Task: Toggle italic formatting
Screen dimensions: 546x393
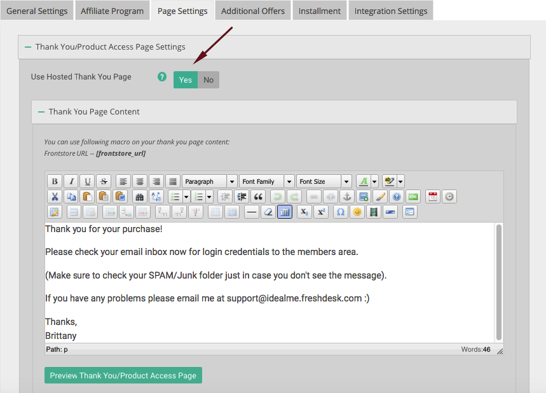Action: tap(71, 181)
